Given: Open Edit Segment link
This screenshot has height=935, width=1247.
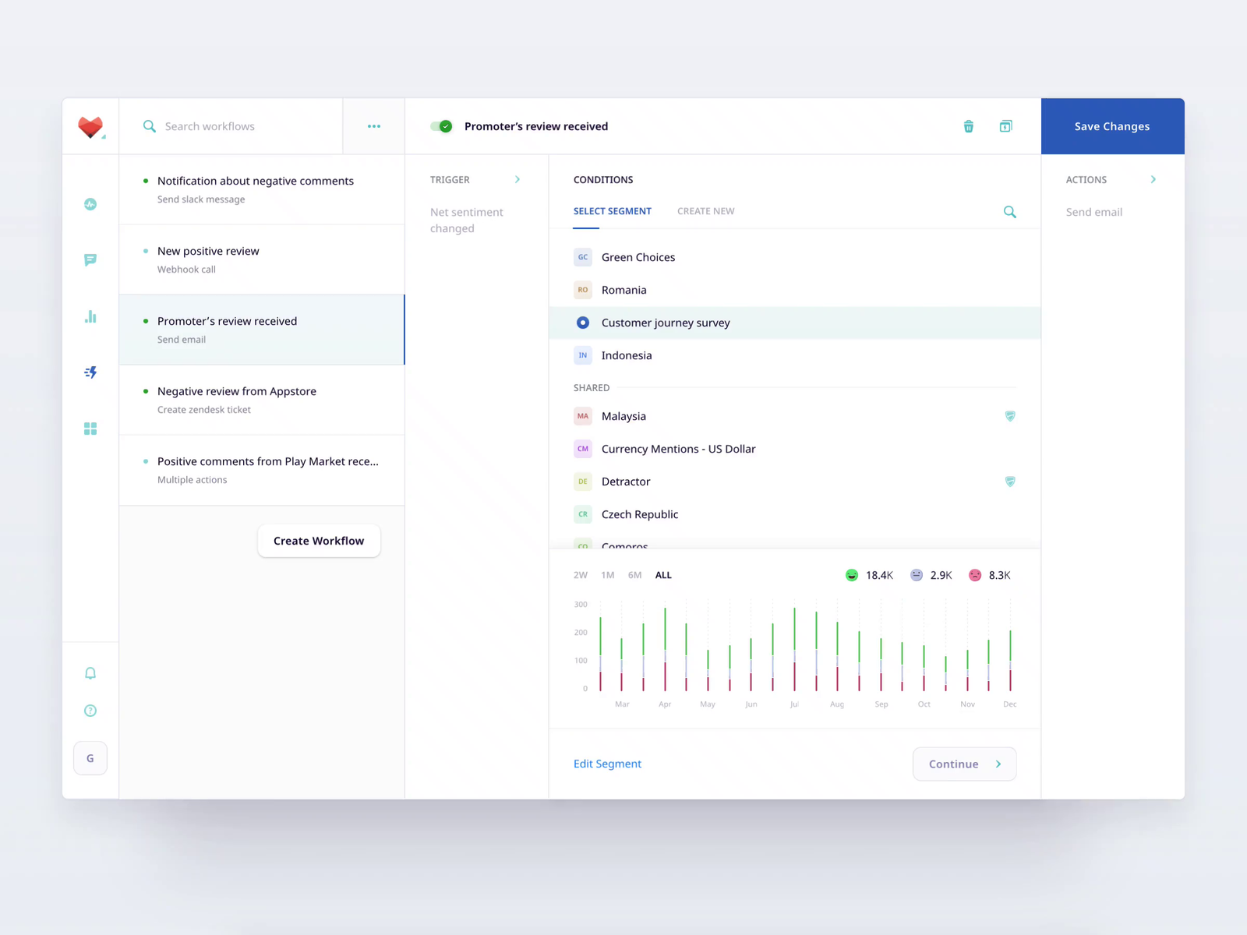Looking at the screenshot, I should (607, 764).
